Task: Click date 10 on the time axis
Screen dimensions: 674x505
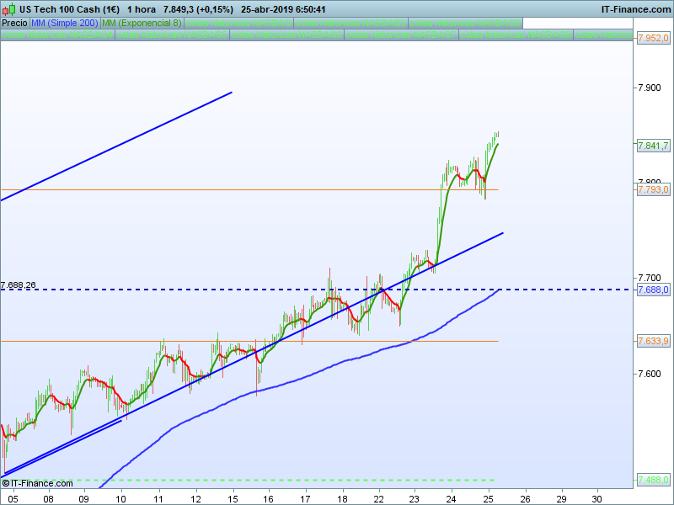Action: click(120, 499)
